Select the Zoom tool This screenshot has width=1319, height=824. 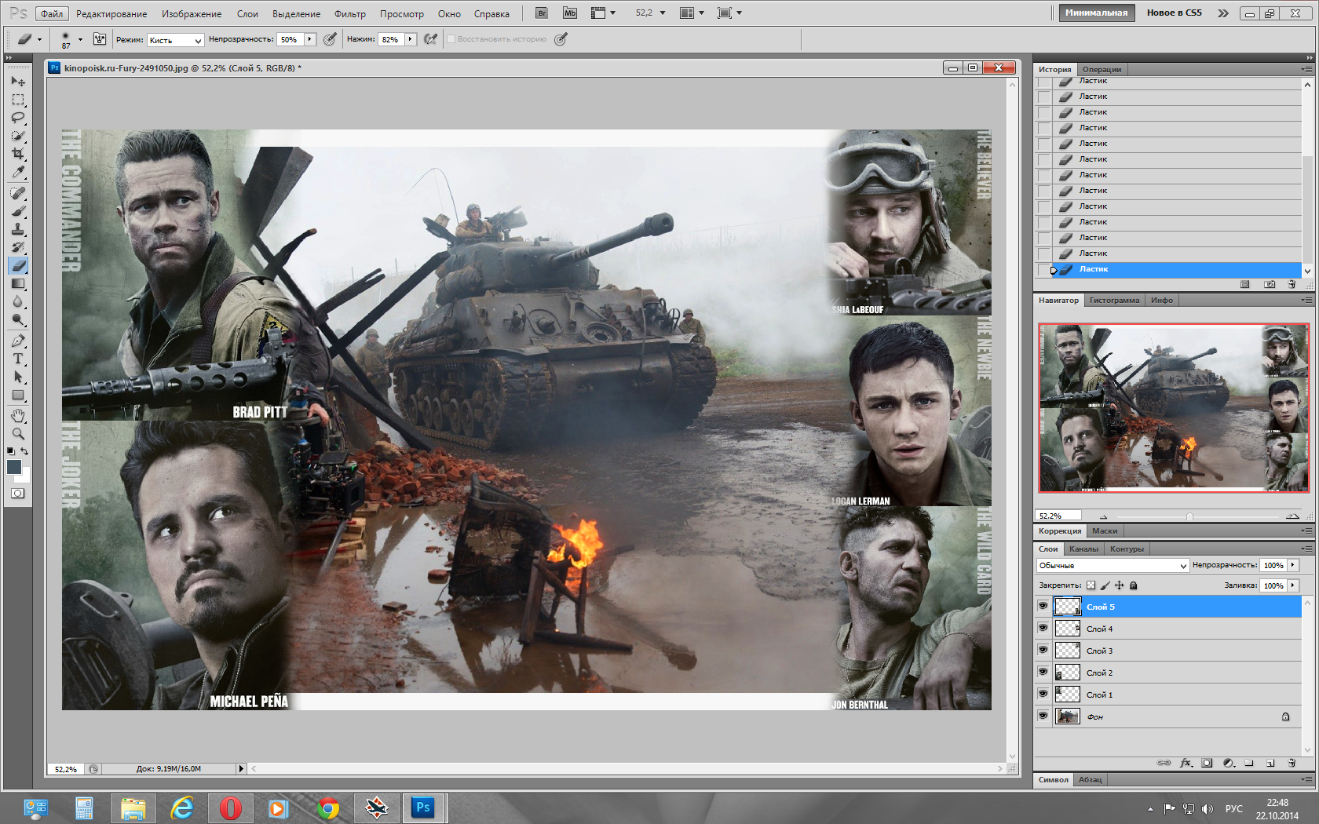[x=18, y=434]
